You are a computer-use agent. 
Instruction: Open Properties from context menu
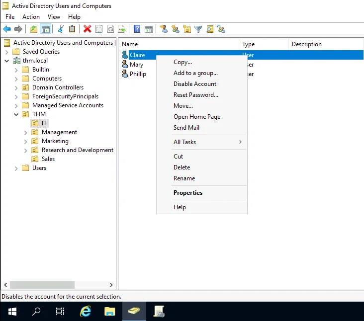(201, 193)
